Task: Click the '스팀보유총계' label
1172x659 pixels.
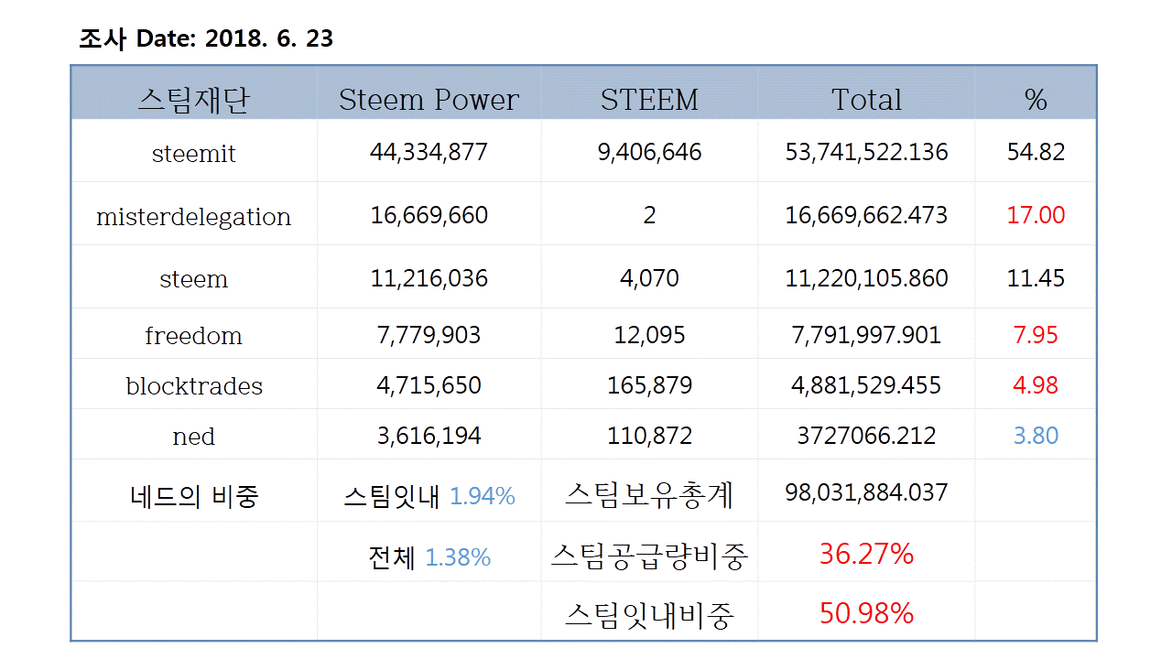Action: click(649, 495)
